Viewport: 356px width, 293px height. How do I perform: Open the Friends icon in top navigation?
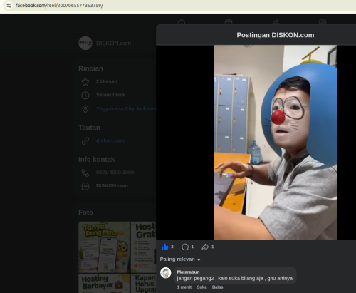(x=276, y=22)
